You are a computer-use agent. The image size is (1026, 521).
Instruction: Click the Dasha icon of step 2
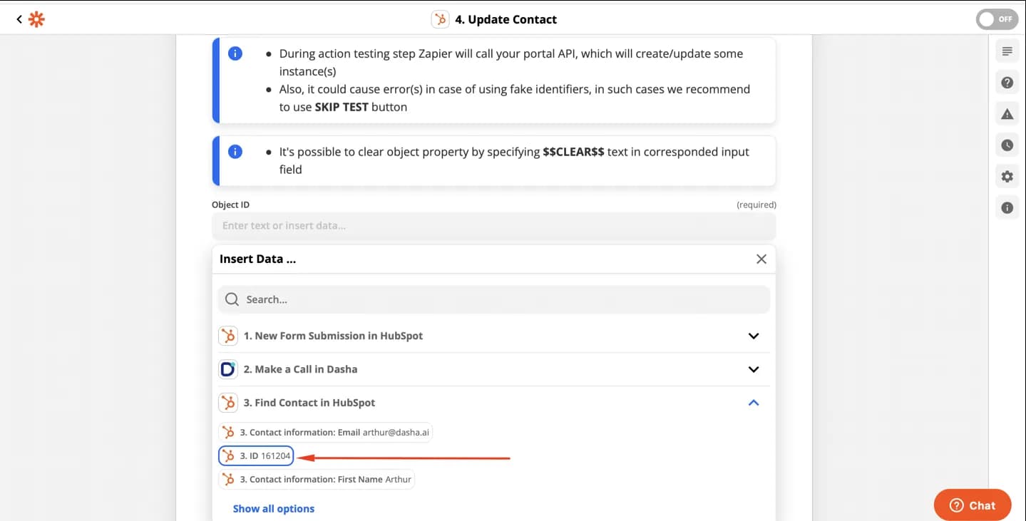[x=228, y=369]
